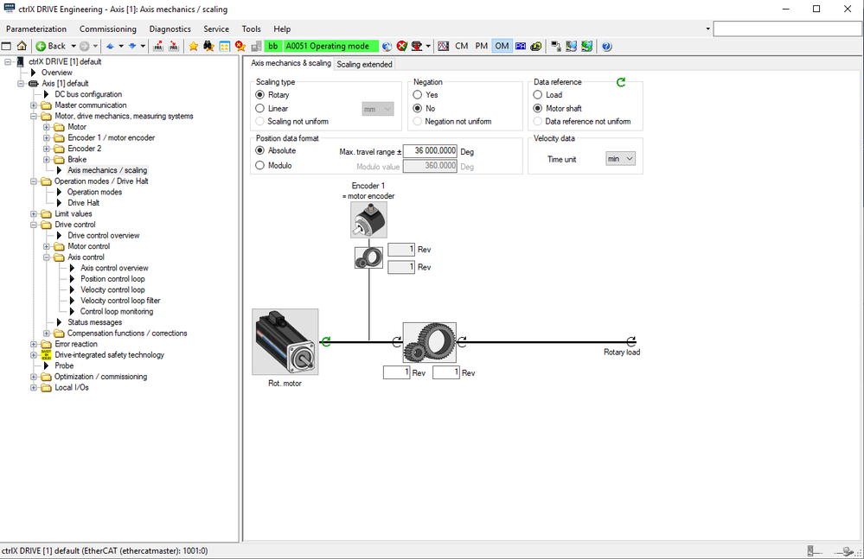The width and height of the screenshot is (864, 559).
Task: Open Drive Halt tree item
Action: [x=83, y=203]
